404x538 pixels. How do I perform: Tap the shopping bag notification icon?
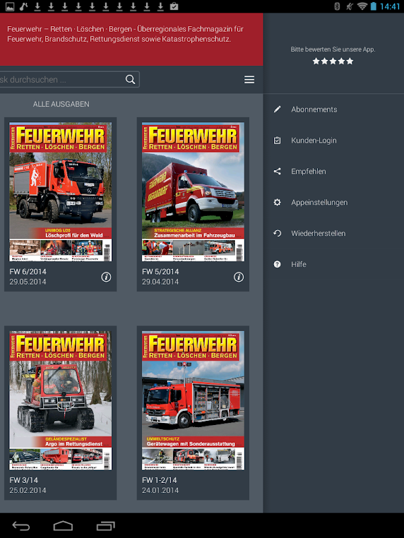pos(174,6)
